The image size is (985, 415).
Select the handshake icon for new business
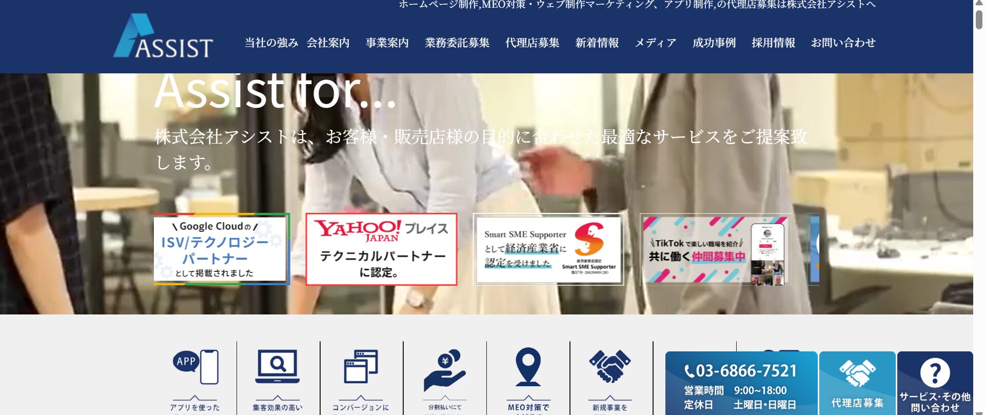609,366
